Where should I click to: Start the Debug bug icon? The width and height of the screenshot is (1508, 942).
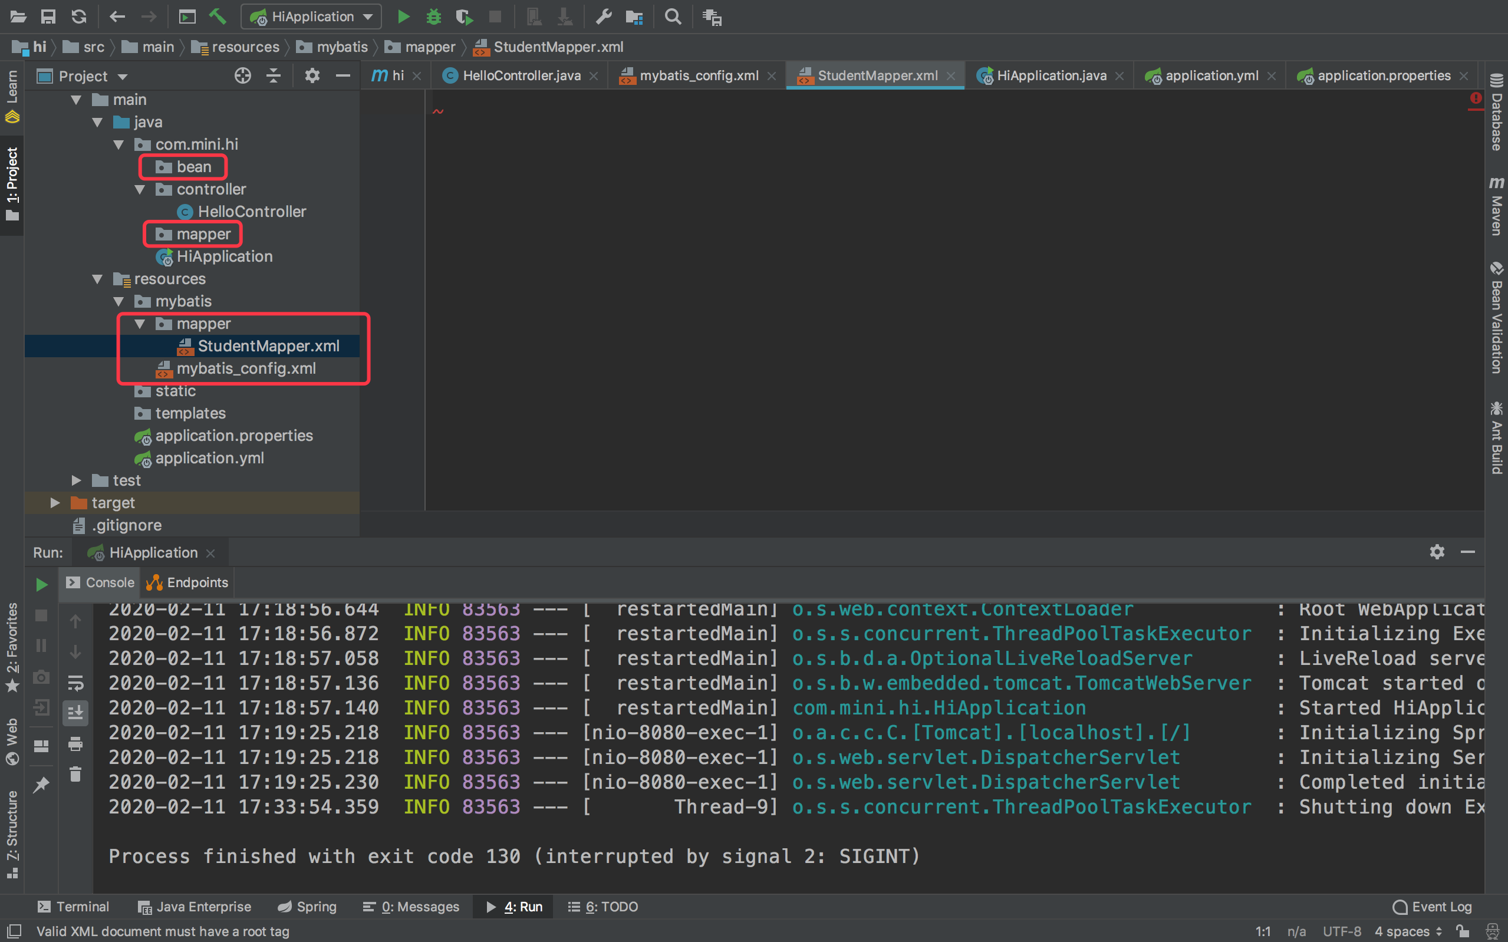pyautogui.click(x=433, y=17)
